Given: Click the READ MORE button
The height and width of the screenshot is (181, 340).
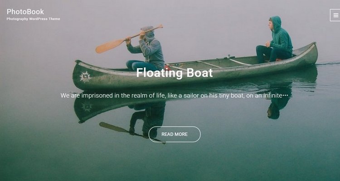Looking at the screenshot, I should click(x=175, y=134).
